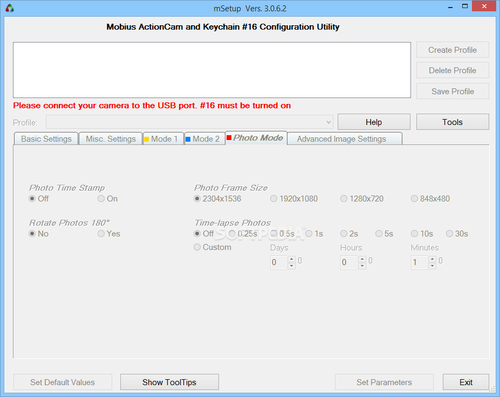Screen dimensions: 500x397
Task: Maximize the mSetup window
Action: (x=465, y=6)
